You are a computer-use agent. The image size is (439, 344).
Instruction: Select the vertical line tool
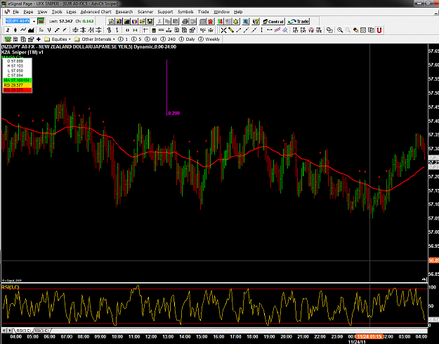click(261, 30)
